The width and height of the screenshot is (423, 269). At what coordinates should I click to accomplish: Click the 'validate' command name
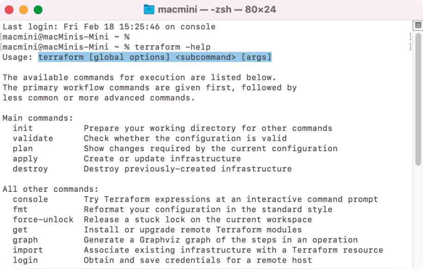33,138
